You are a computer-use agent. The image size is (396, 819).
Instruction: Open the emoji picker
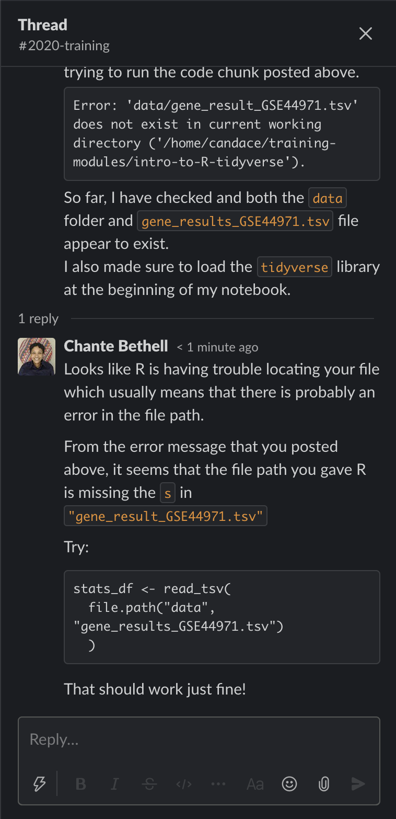tap(289, 783)
